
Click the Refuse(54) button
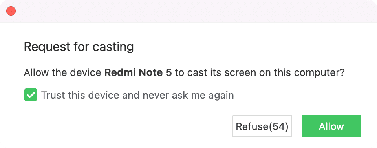(262, 126)
